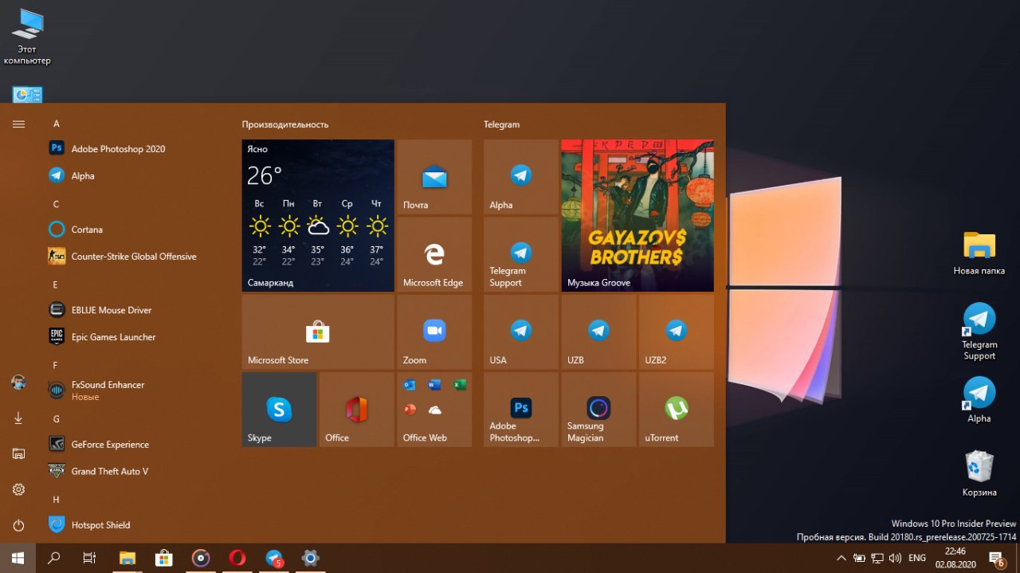Screen dimensions: 1020x573
Task: Launch the uTorrent tile
Action: (677, 410)
